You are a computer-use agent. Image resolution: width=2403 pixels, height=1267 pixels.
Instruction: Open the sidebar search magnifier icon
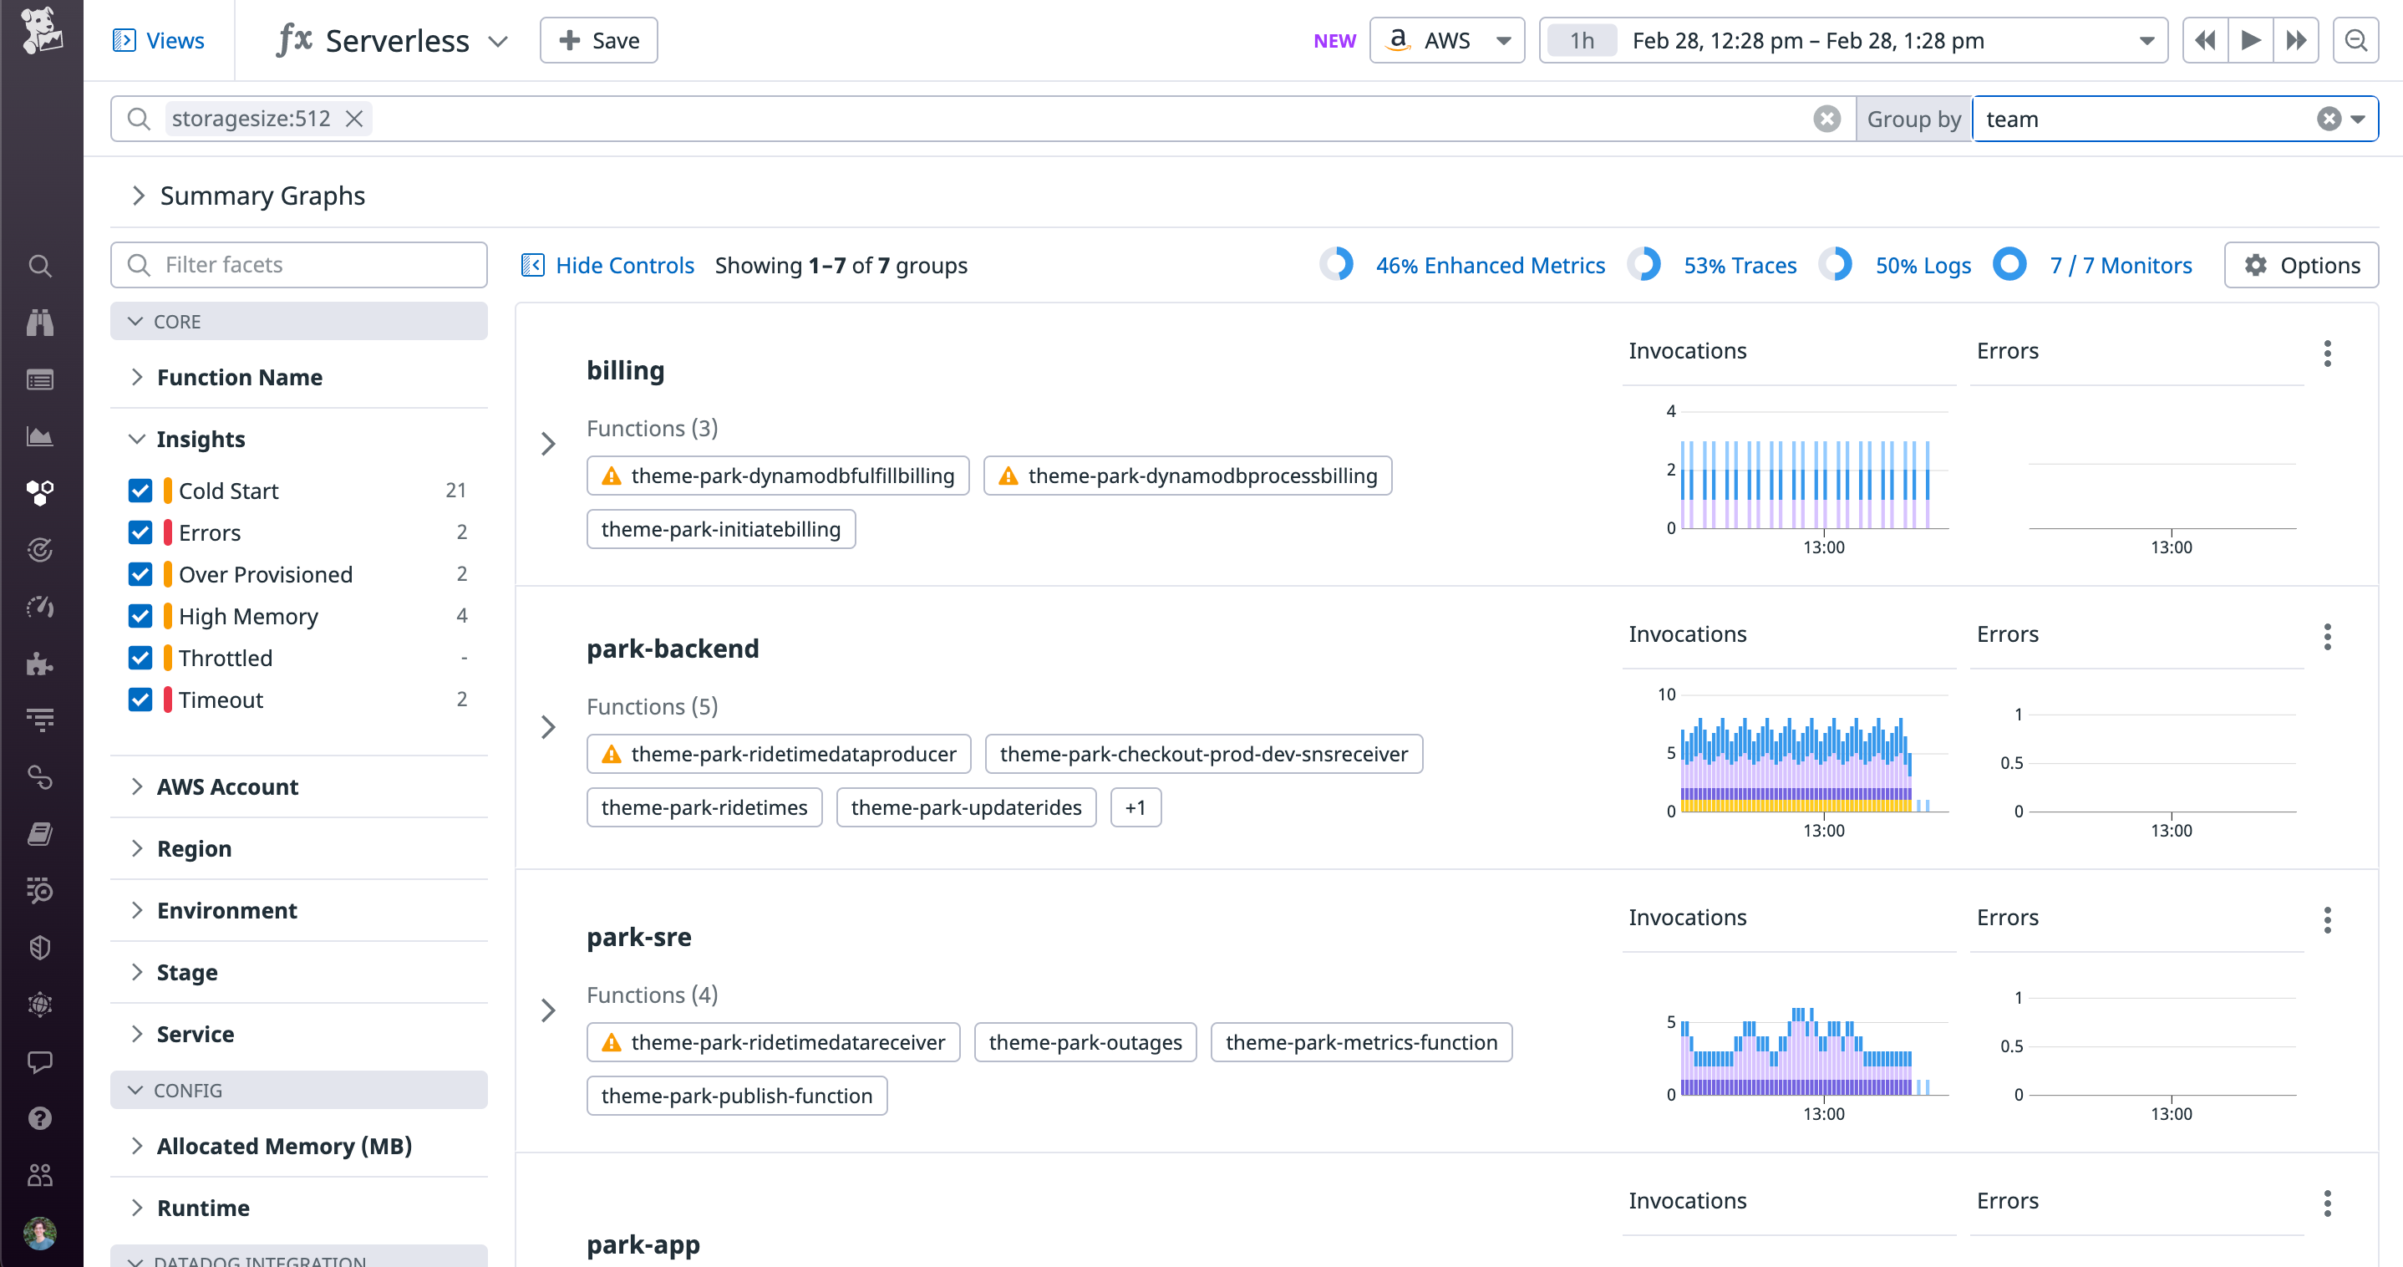[x=40, y=265]
